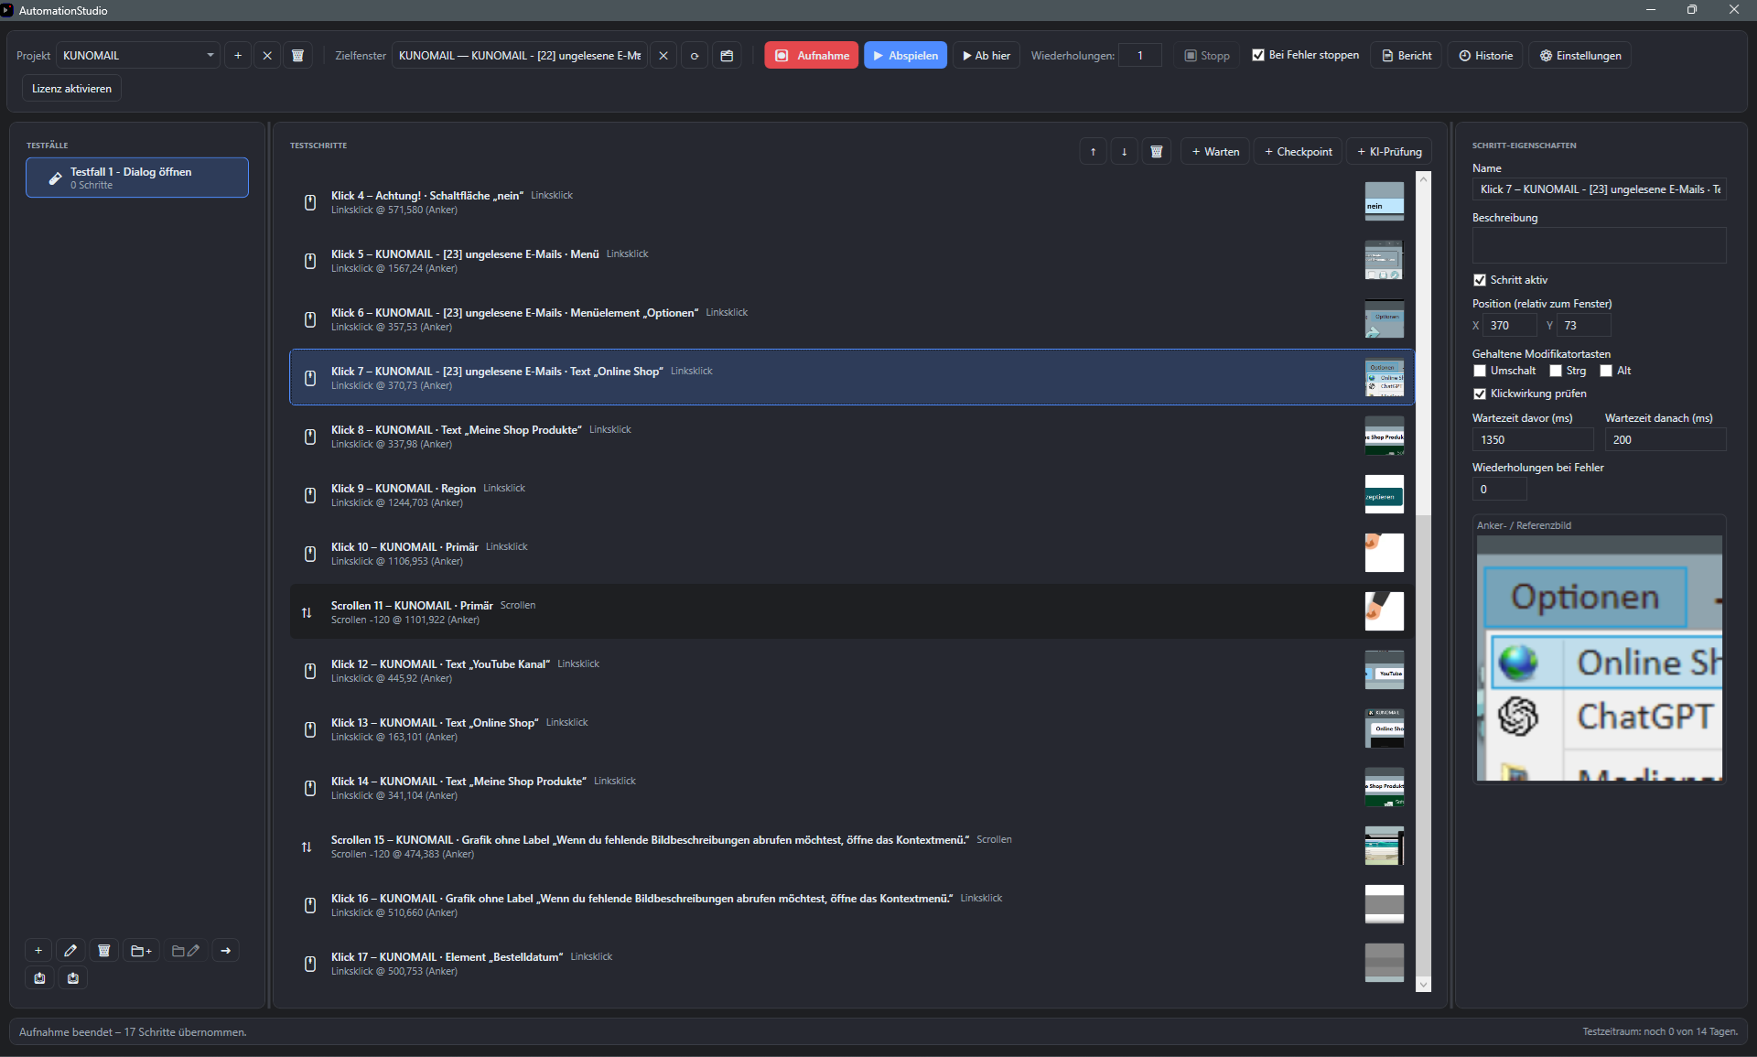Move the selected step up

pos(1093,152)
